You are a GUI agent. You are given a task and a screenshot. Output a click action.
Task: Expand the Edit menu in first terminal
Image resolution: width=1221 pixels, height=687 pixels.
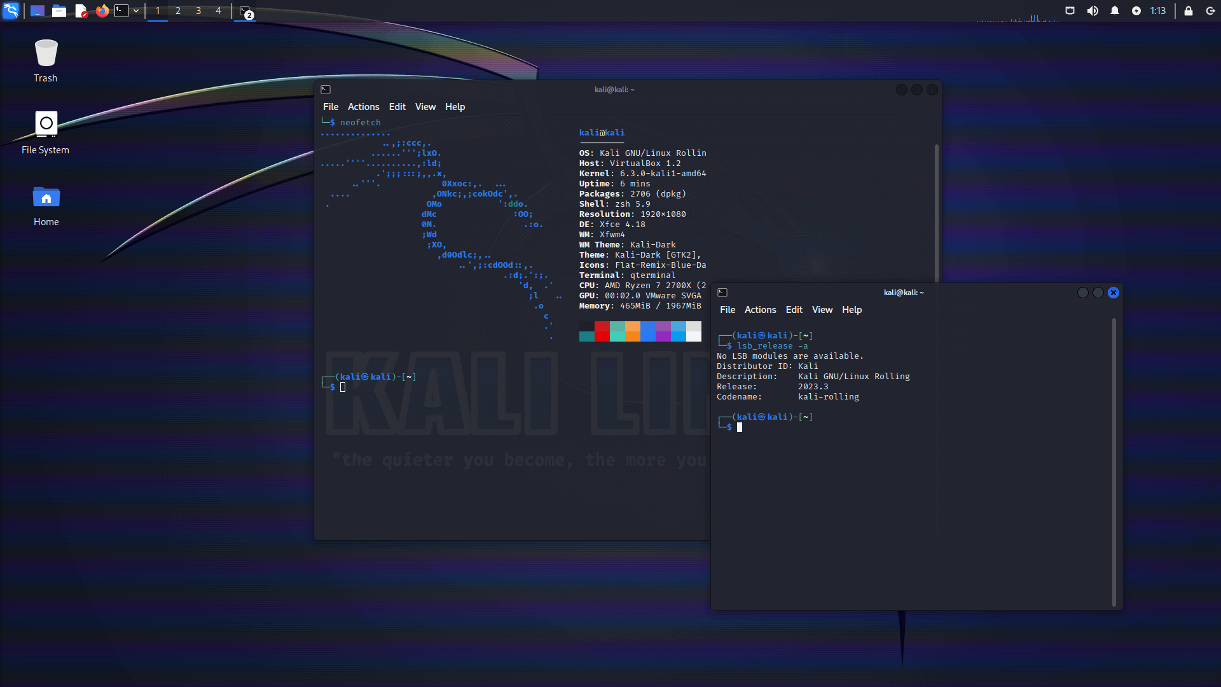click(397, 106)
